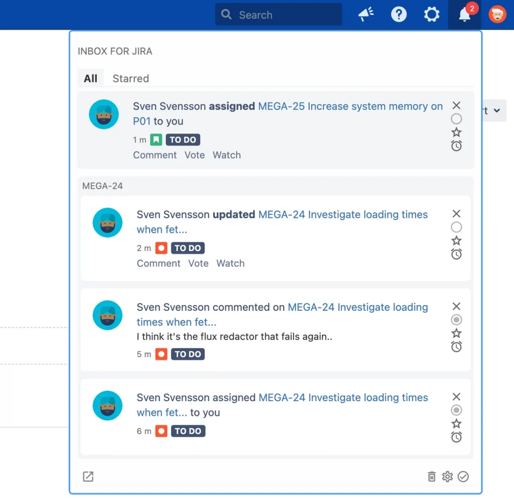The height and width of the screenshot is (499, 514).
Task: Open MEGA-24 link in assigned notification
Action: point(282,405)
